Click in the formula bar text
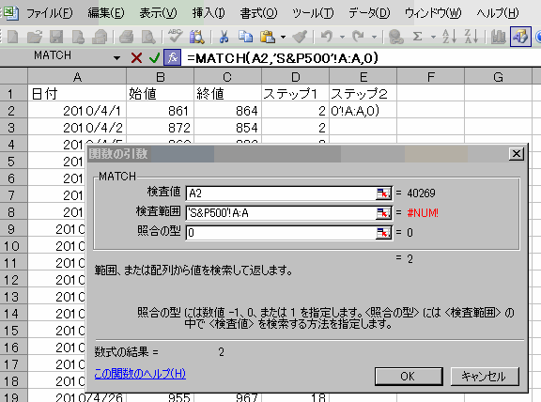541x402 pixels. (x=282, y=58)
